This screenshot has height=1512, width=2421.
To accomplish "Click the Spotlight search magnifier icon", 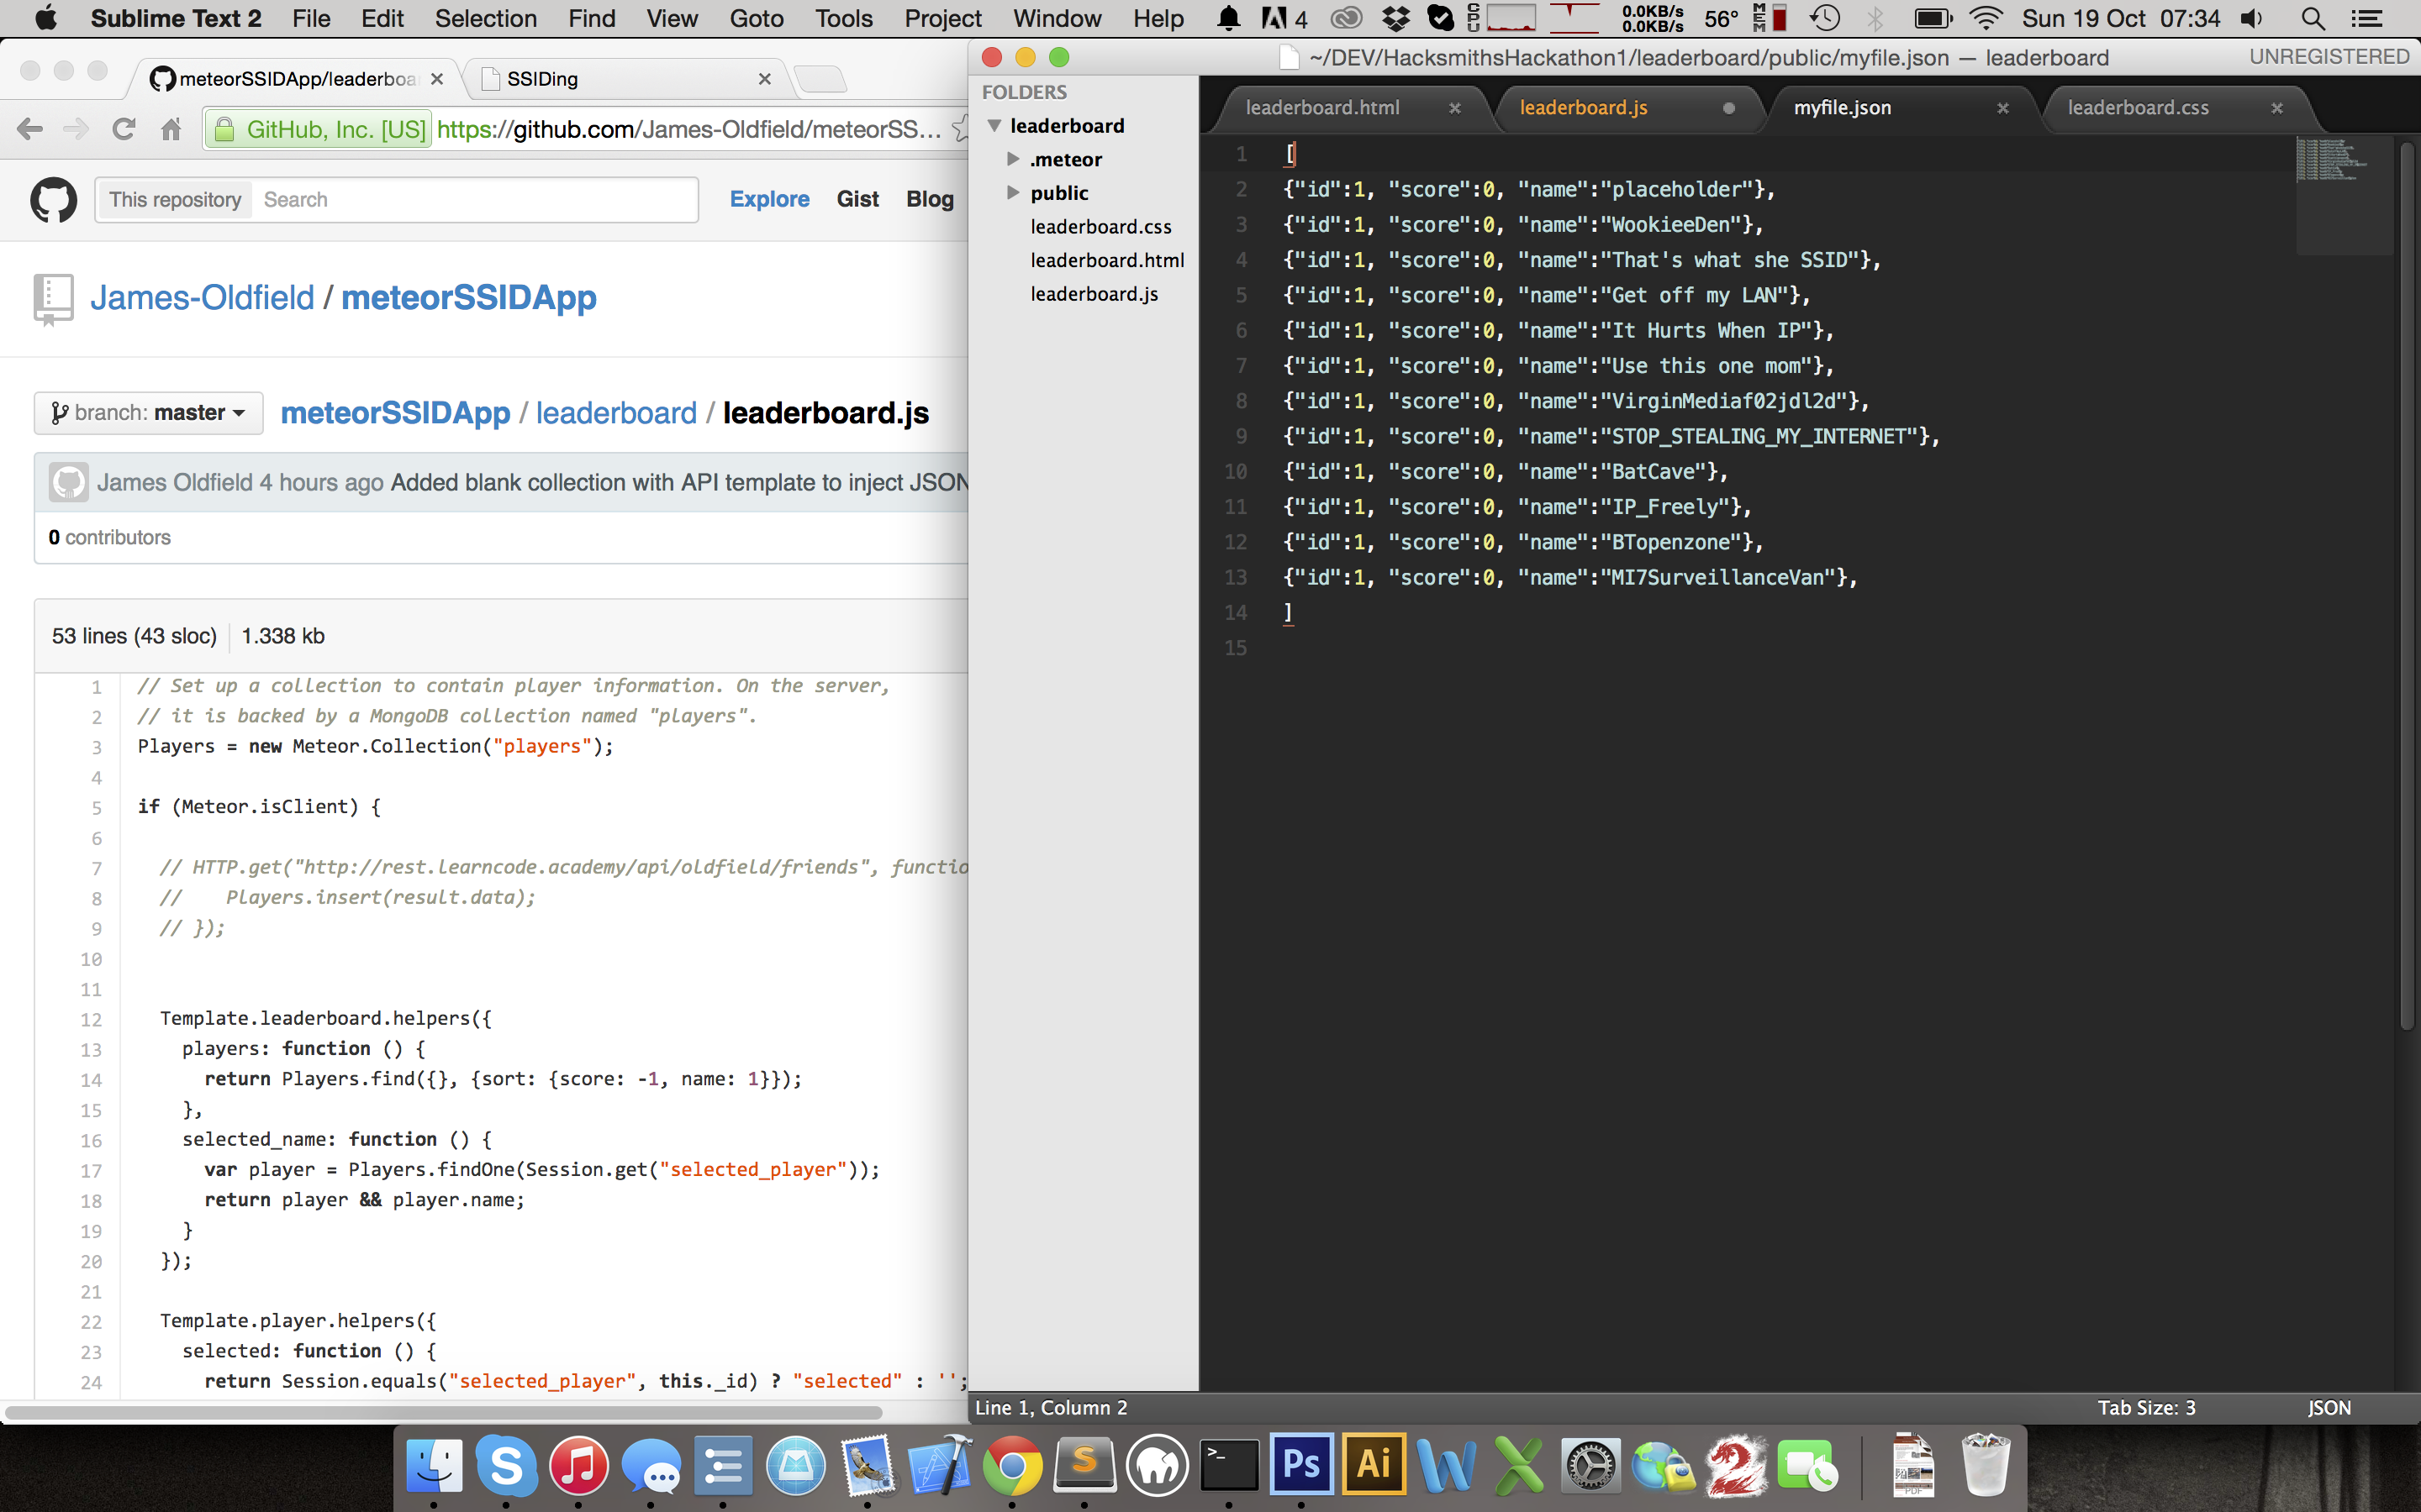I will [2312, 19].
